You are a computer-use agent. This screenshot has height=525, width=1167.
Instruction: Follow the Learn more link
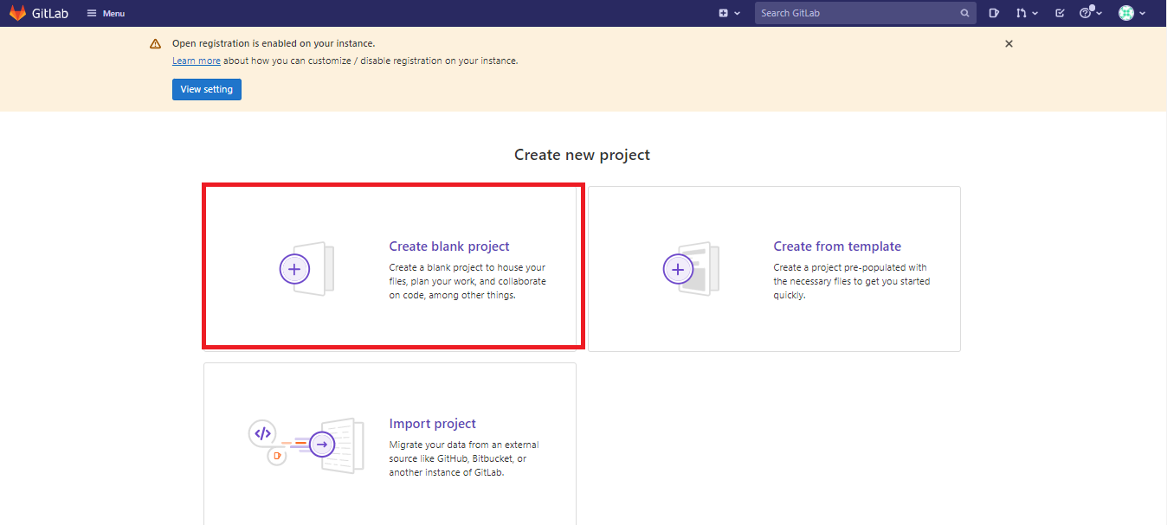197,61
